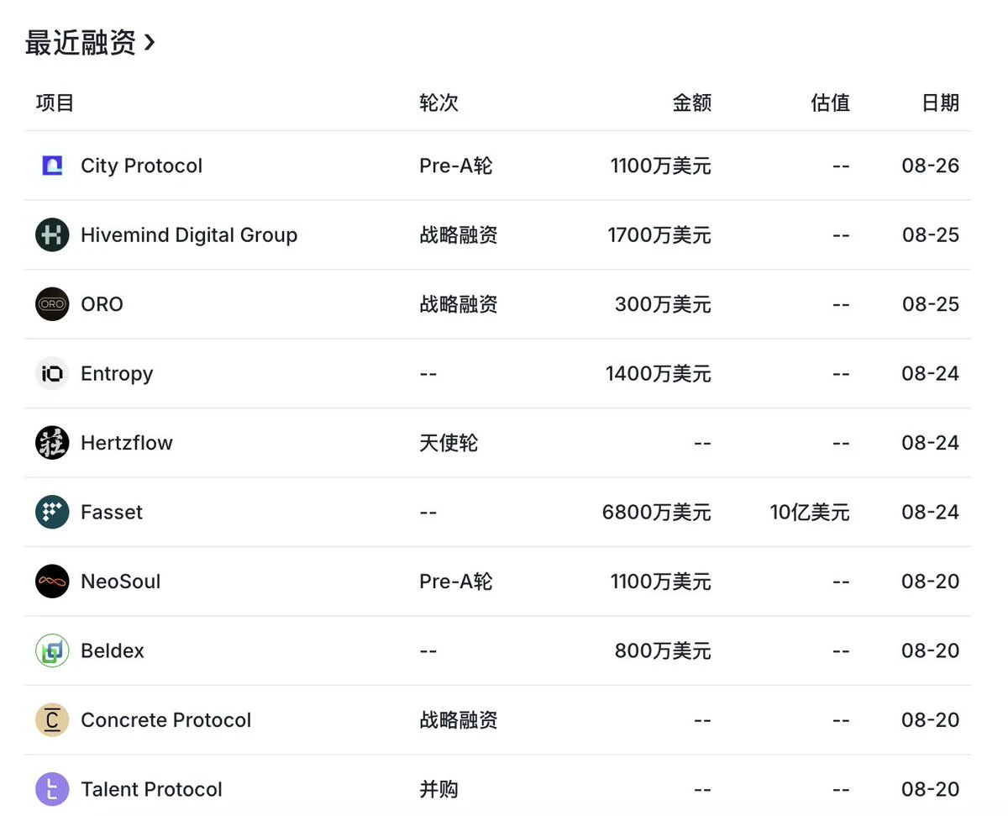
Task: Select NeoSoul's Pre-A轮 round cell
Action: [x=456, y=582]
